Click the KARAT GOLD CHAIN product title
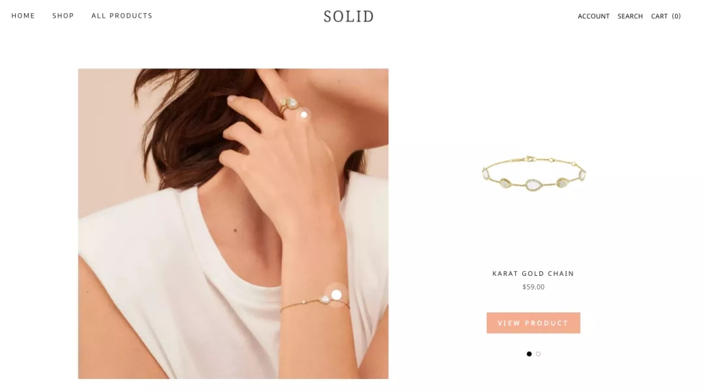 click(533, 273)
